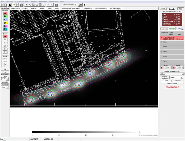185x141 pixels.
Task: Click the blank grid page toolbar icon
Action: [x=5, y=5]
